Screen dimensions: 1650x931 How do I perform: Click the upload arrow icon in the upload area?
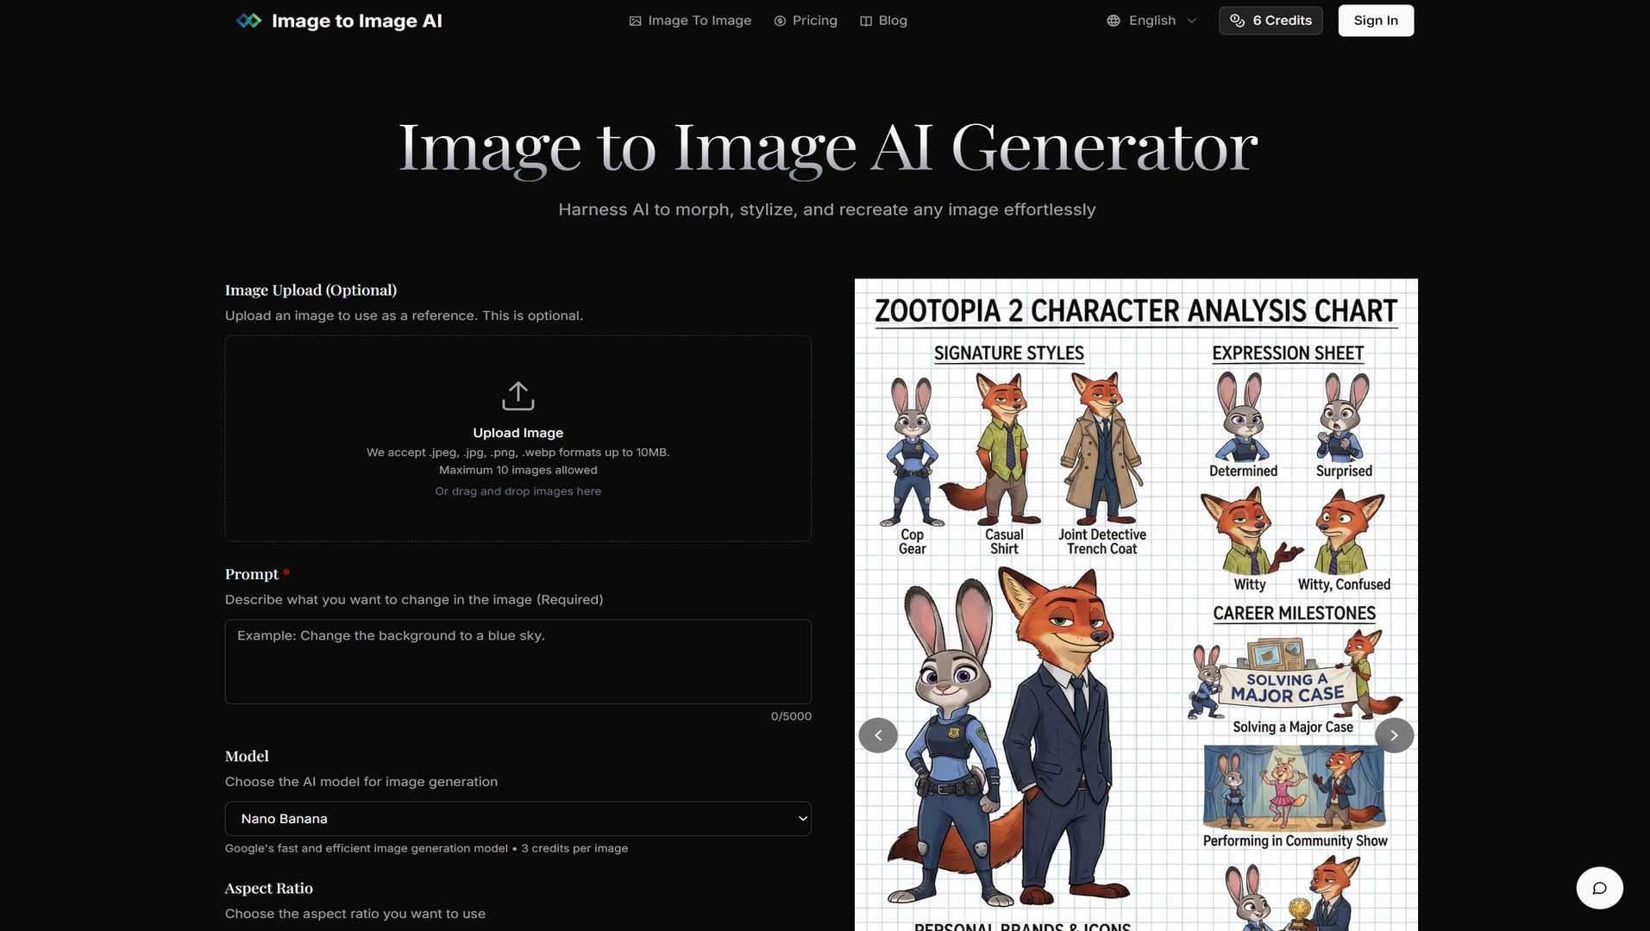pyautogui.click(x=518, y=395)
